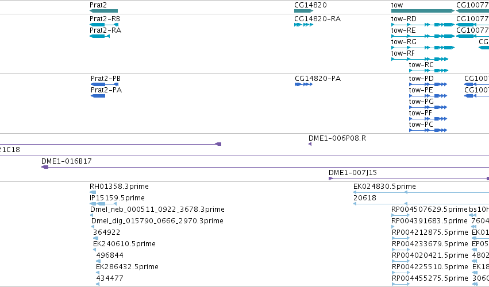The height and width of the screenshot is (287, 489).
Task: Select the RP004455275.5prime EST label
Action: 430,278
